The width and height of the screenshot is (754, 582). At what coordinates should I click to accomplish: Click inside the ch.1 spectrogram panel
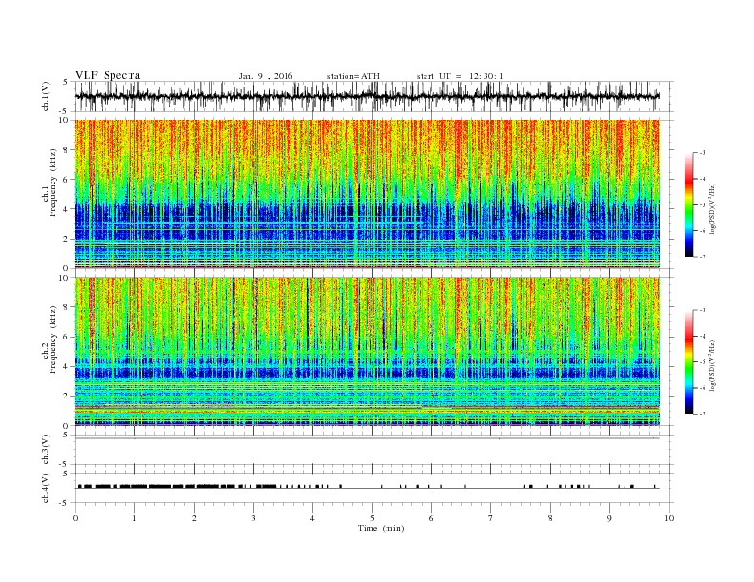click(x=367, y=194)
